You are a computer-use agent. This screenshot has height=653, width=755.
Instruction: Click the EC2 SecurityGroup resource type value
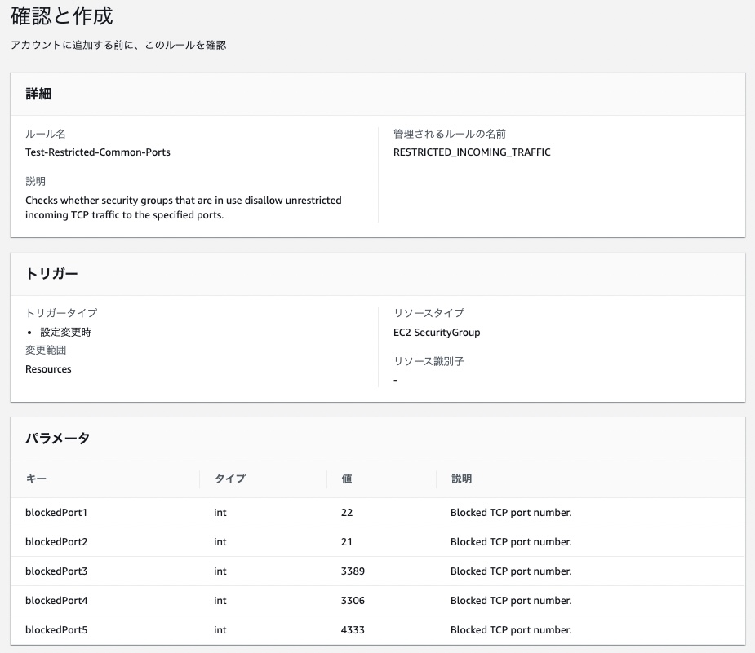click(x=437, y=333)
